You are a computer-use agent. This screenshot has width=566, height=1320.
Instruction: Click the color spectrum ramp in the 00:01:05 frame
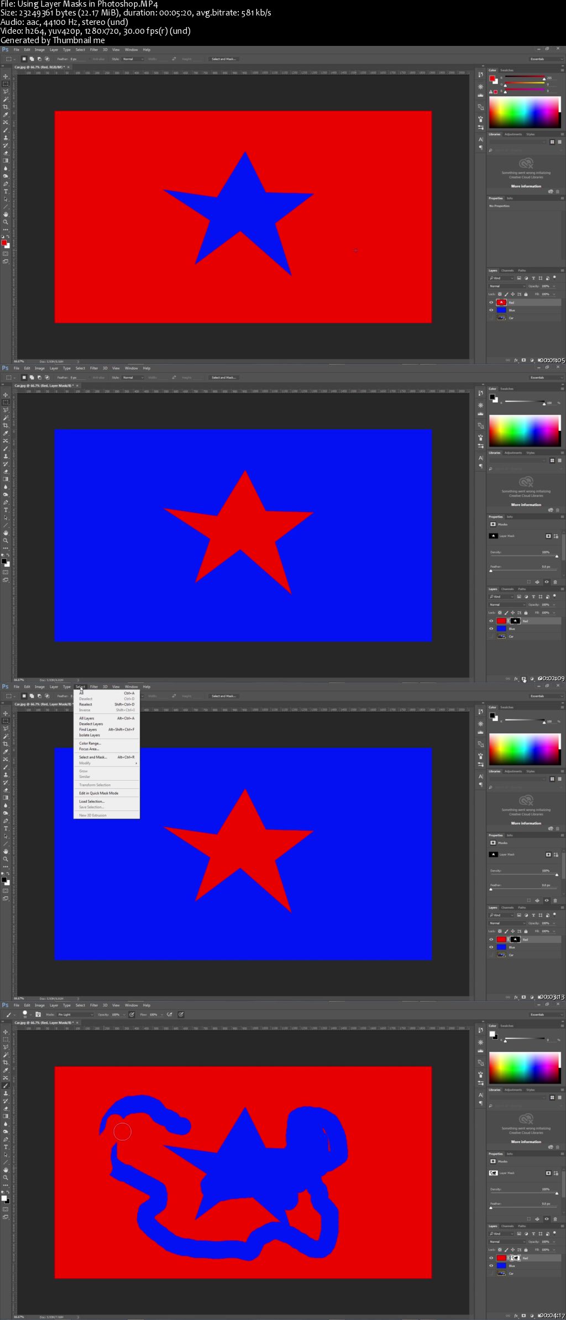pyautogui.click(x=525, y=113)
